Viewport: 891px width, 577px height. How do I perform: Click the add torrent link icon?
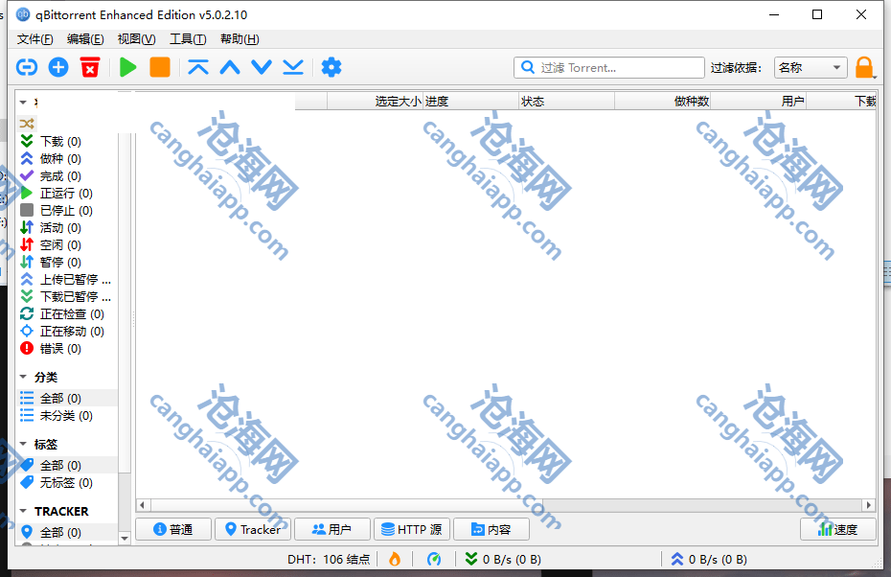27,67
